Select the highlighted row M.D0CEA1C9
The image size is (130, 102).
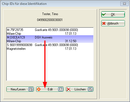pos(50,39)
